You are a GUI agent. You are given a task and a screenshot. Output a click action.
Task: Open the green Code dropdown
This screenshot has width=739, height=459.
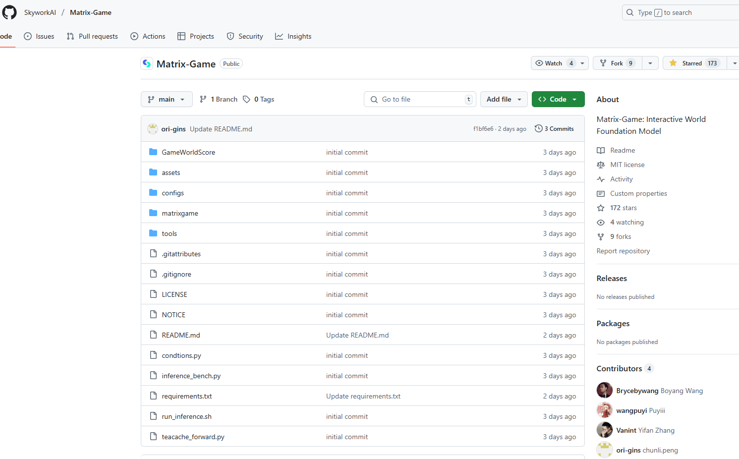(558, 99)
